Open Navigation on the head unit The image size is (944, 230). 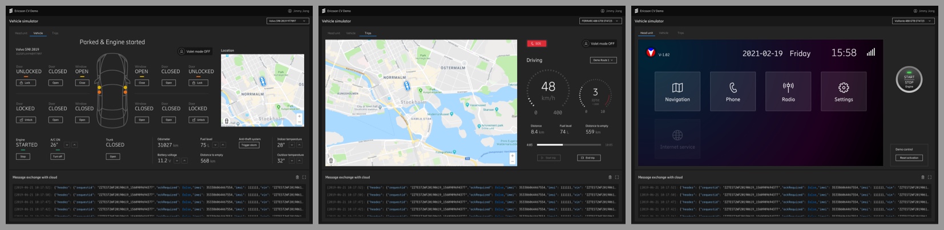(677, 91)
